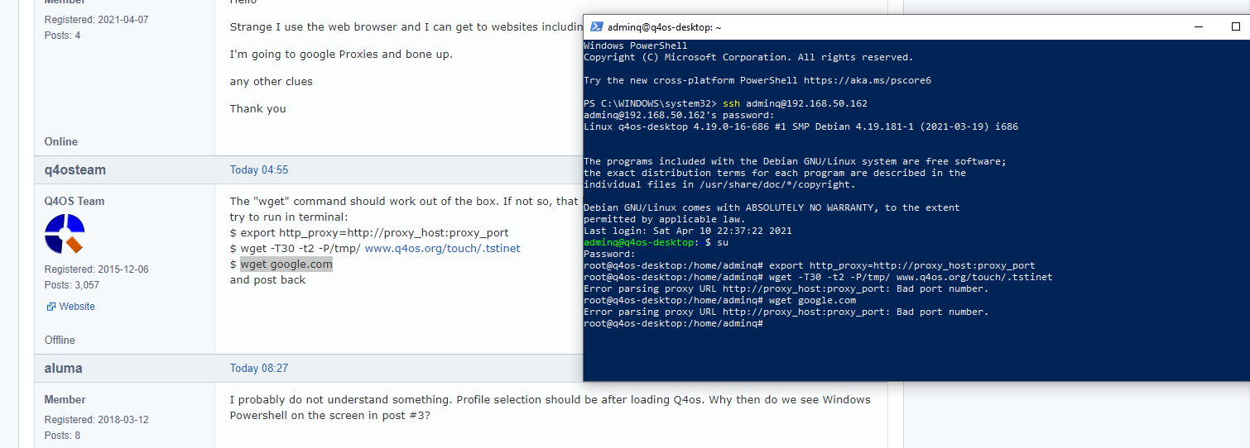Open the www.q4os.org/touch/.tstinet link

[x=442, y=248]
